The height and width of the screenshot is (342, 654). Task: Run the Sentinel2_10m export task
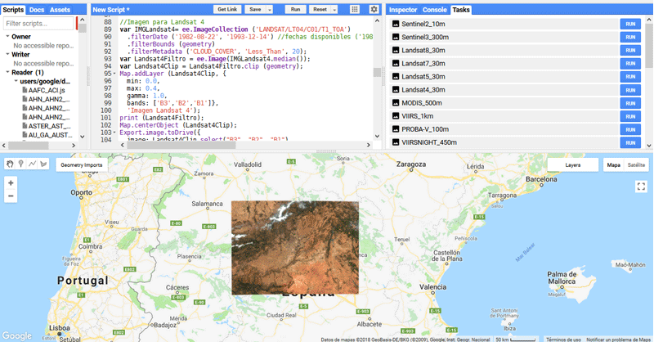630,25
